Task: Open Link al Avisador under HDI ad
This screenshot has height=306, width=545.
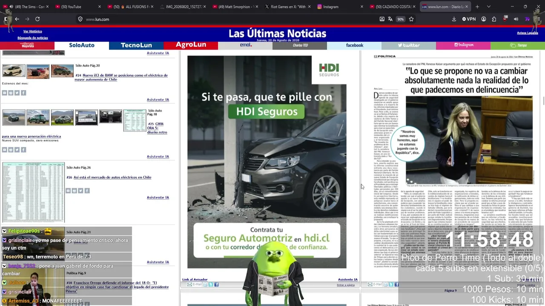Action: pos(195,280)
